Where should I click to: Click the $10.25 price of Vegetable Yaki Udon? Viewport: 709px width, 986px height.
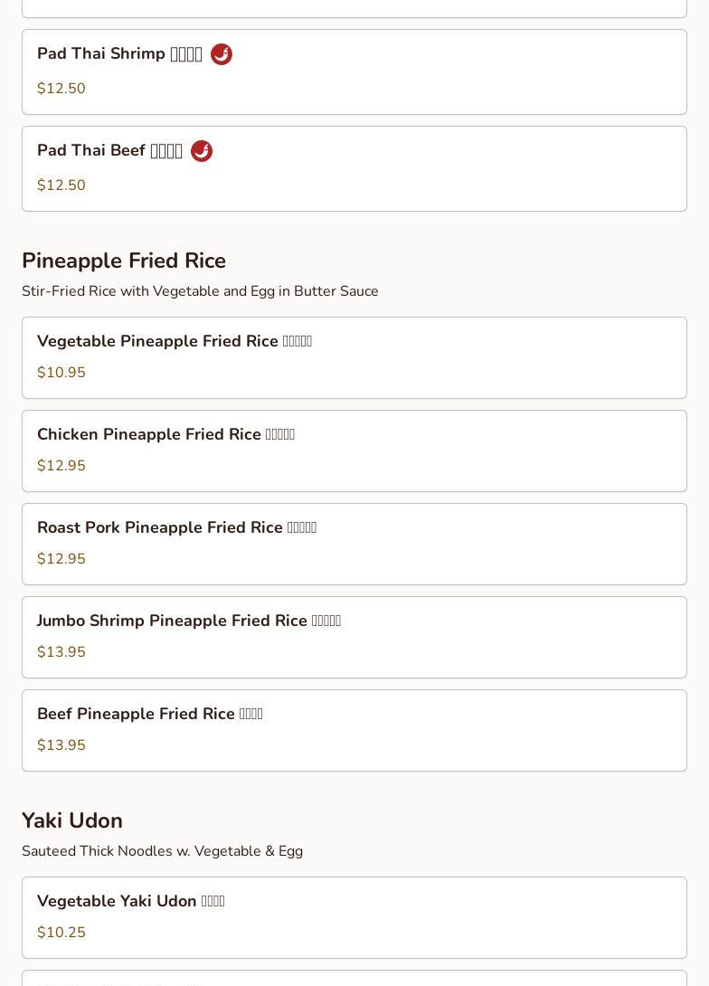(x=61, y=933)
